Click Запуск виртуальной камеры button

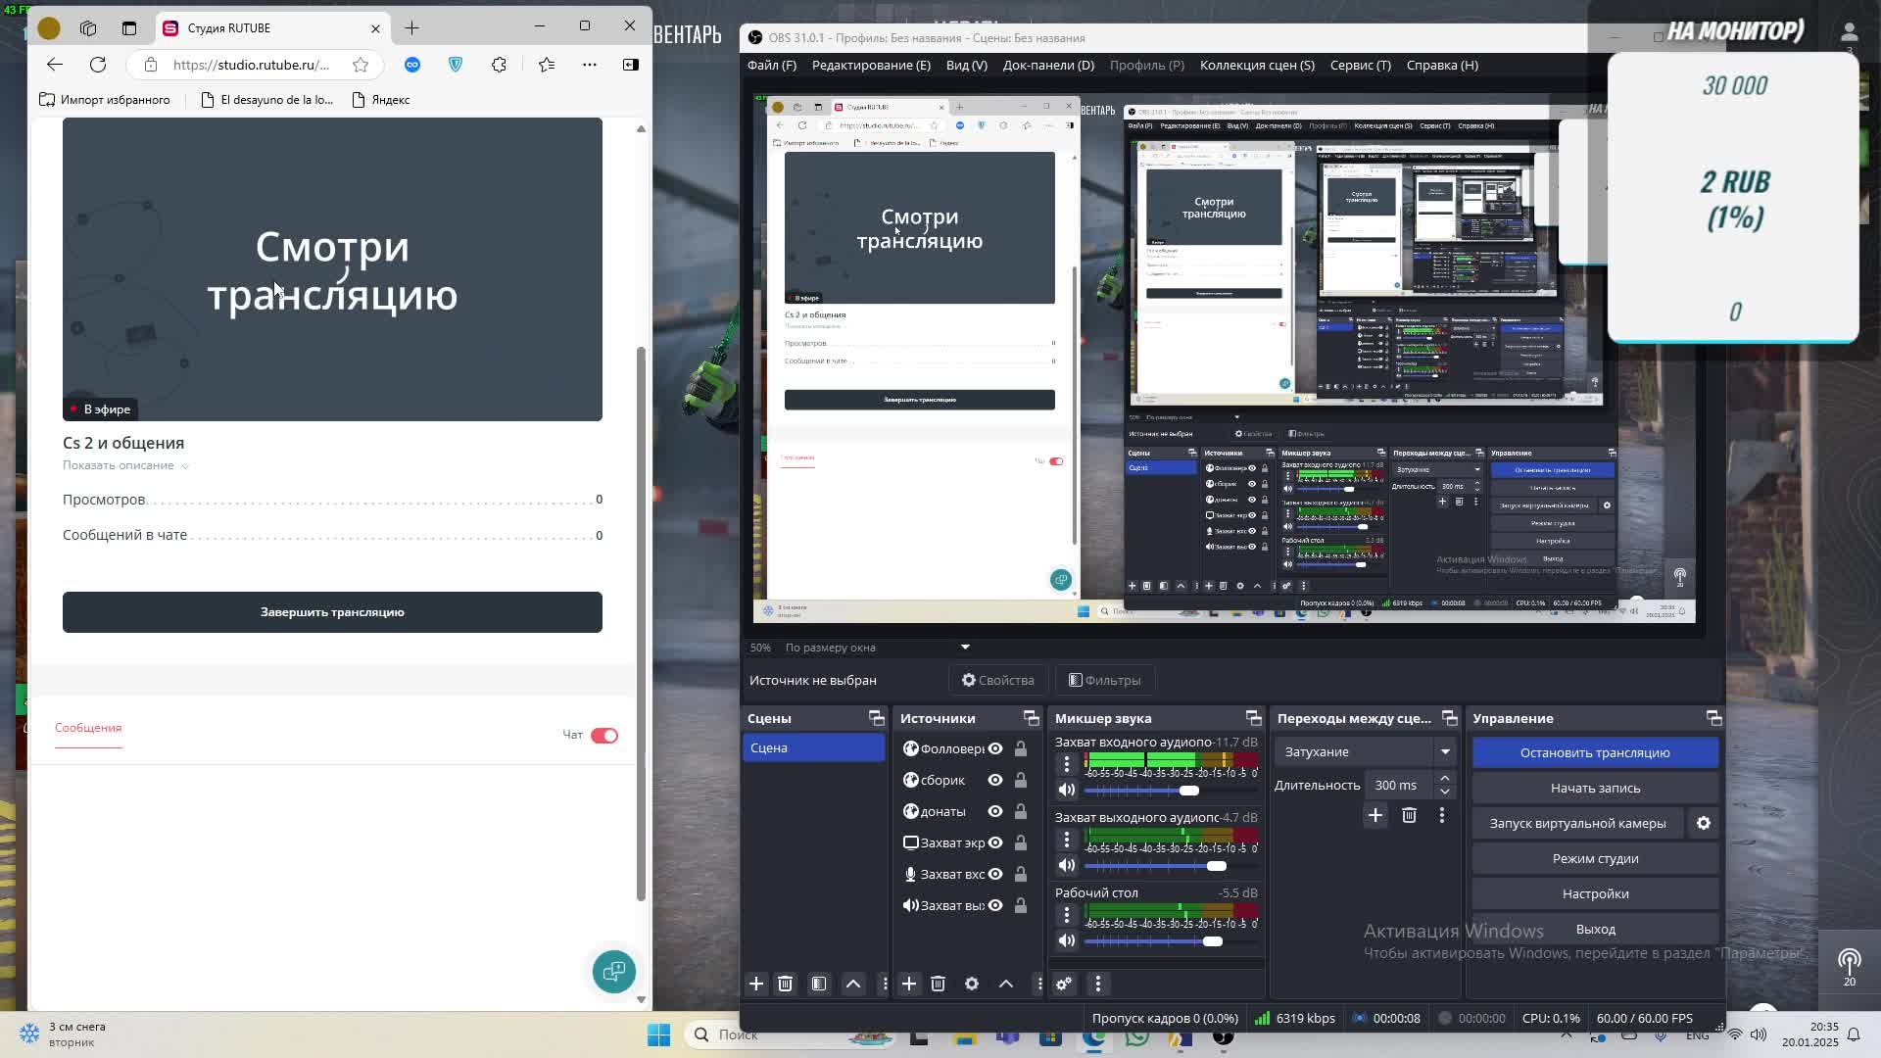[x=1577, y=824]
